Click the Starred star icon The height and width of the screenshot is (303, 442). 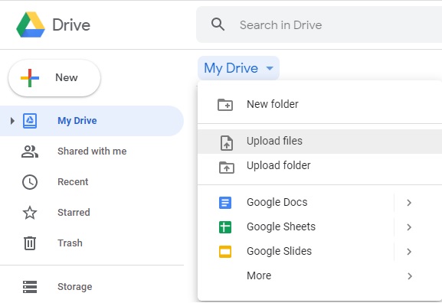click(x=30, y=213)
